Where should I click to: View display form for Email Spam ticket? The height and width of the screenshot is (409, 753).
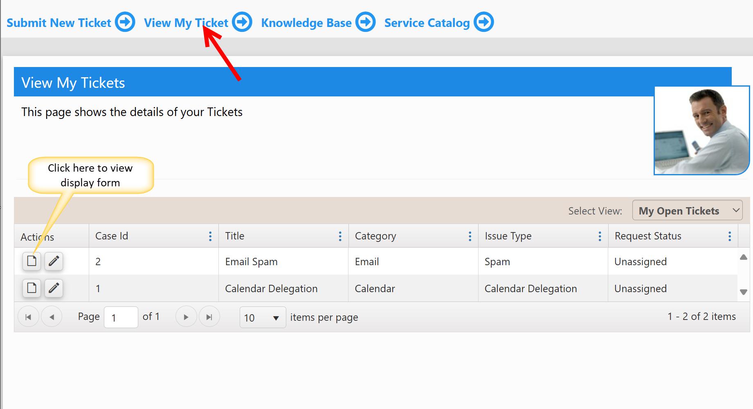click(x=31, y=261)
